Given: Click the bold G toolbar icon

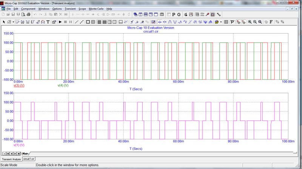Looking at the screenshot, I should 179,14.
